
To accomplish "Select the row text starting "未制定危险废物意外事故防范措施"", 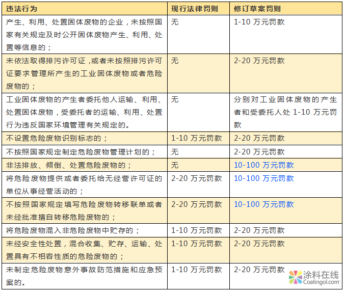I will pos(84,276).
